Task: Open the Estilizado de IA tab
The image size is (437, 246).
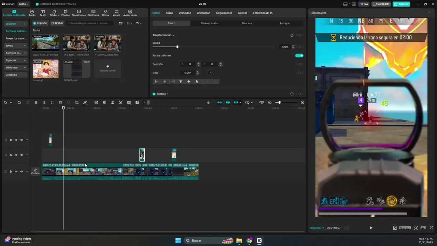Action: point(263,13)
